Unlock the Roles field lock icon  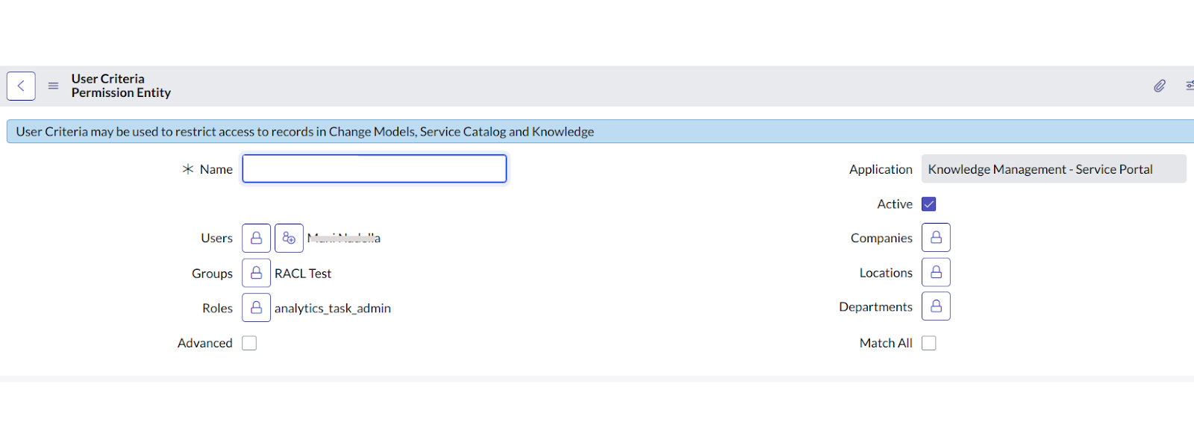coord(256,307)
